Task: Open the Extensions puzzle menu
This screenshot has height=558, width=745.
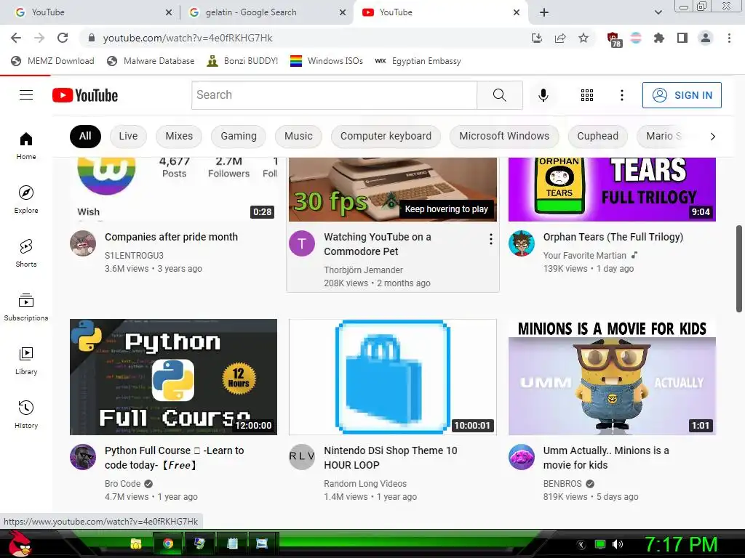Action: click(x=659, y=38)
